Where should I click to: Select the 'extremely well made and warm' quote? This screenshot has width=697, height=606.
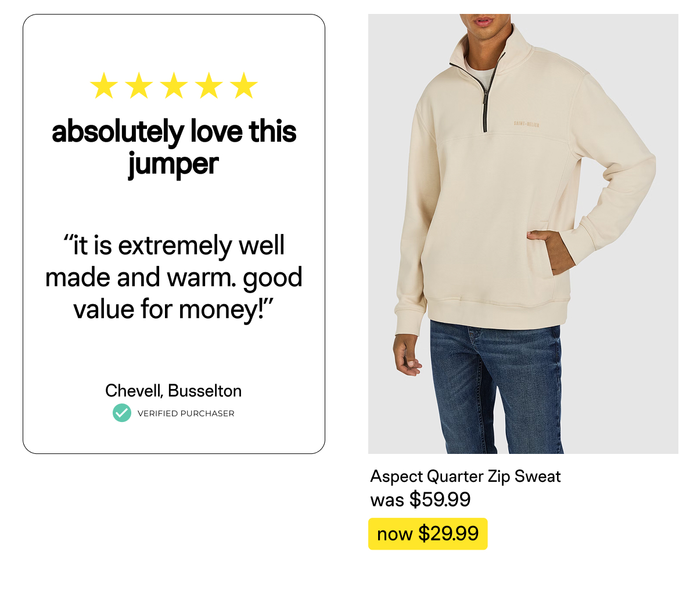[x=174, y=277]
